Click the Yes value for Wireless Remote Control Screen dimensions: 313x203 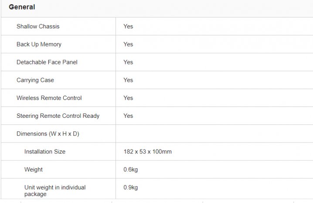point(128,98)
